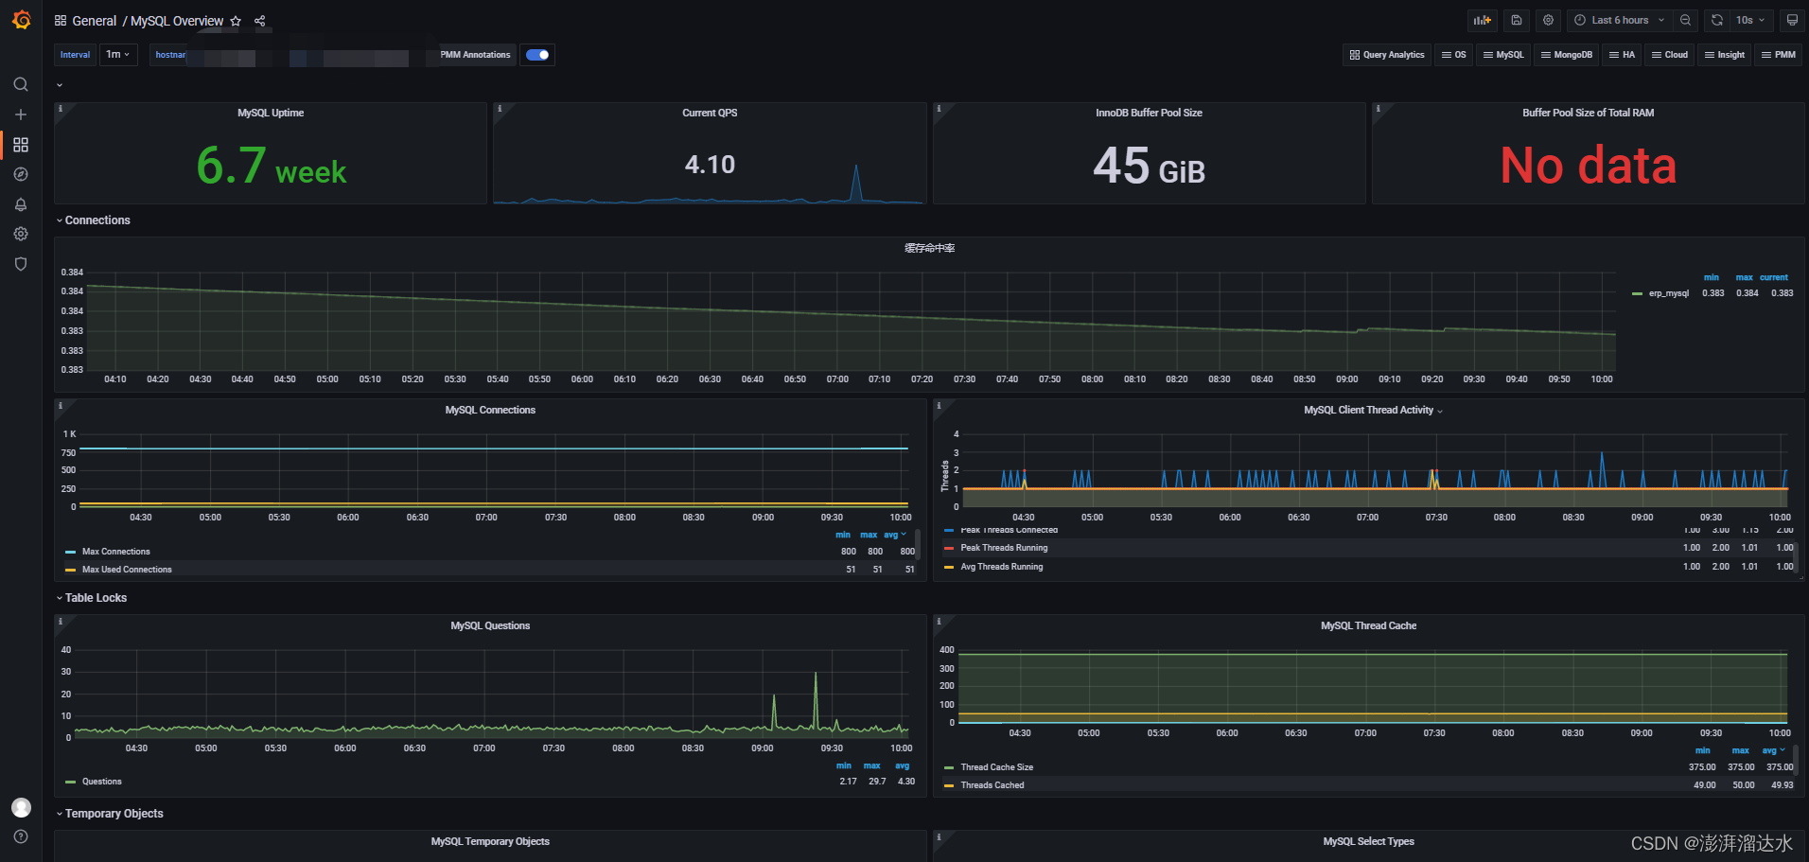Expand the collapsed top row chevron
1809x862 pixels.
pos(60,85)
